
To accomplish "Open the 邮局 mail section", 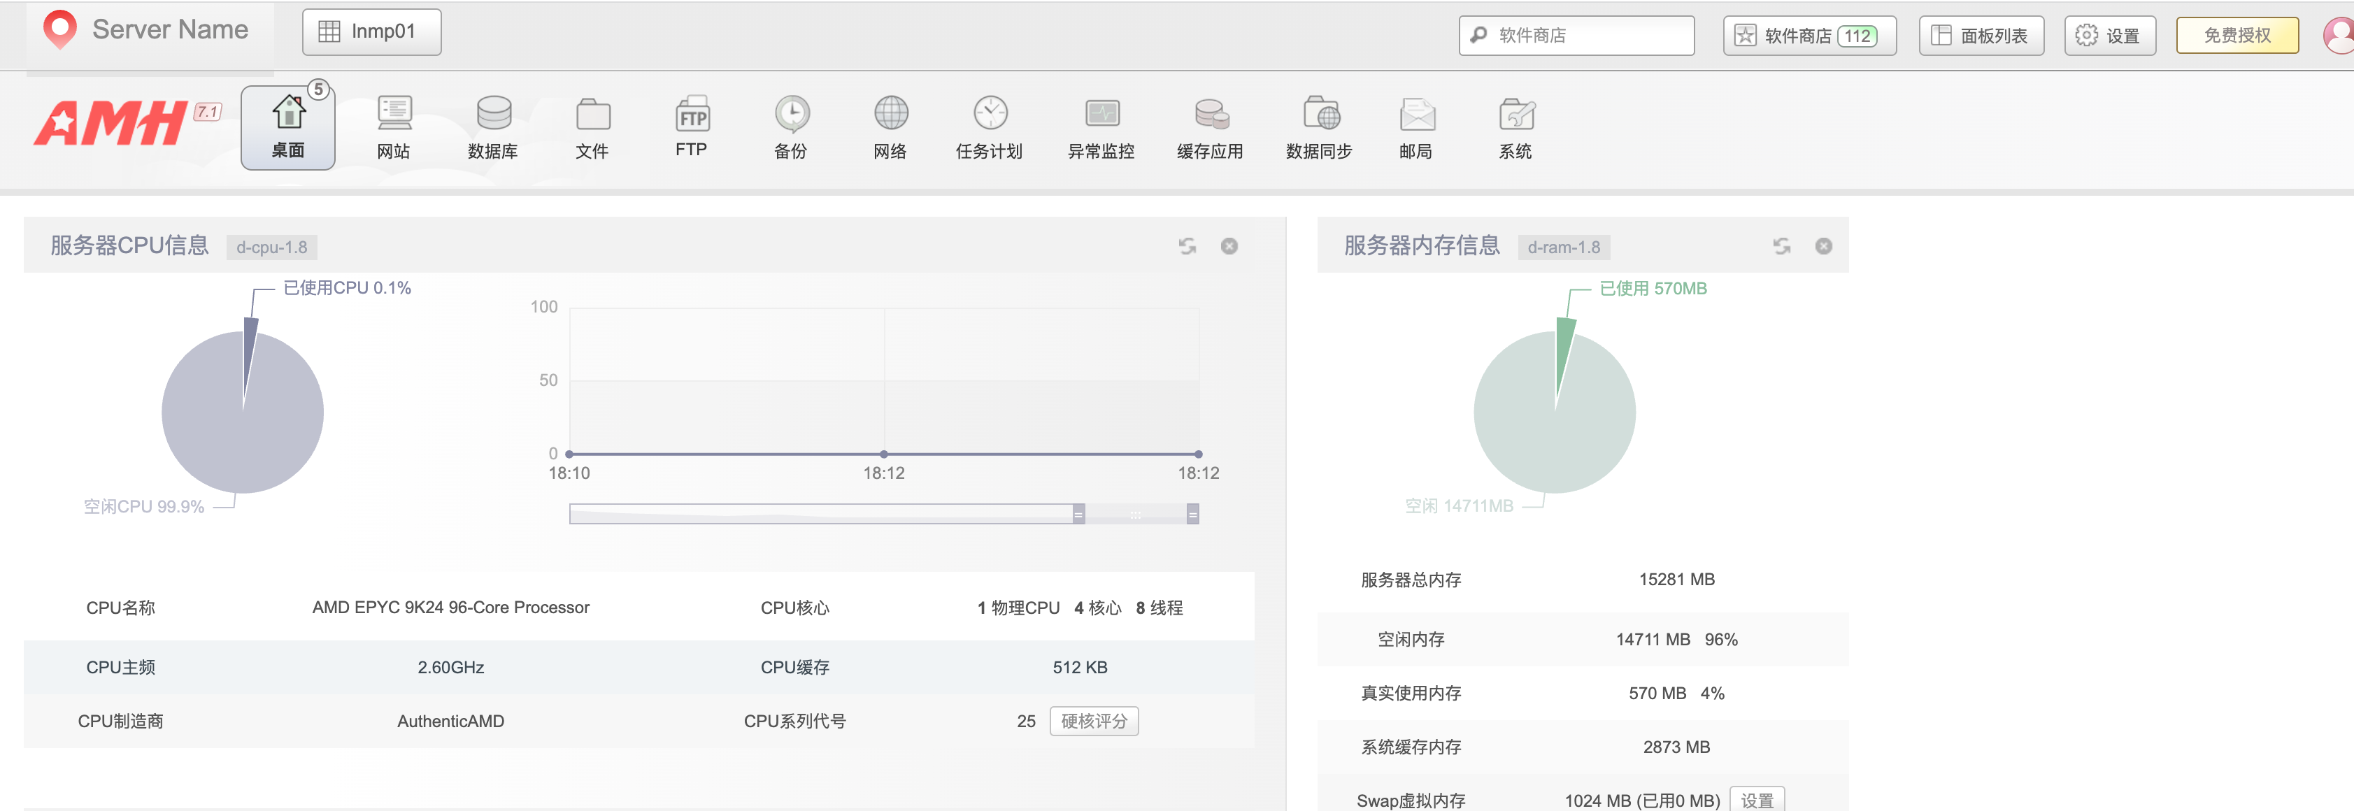I will tap(1416, 127).
